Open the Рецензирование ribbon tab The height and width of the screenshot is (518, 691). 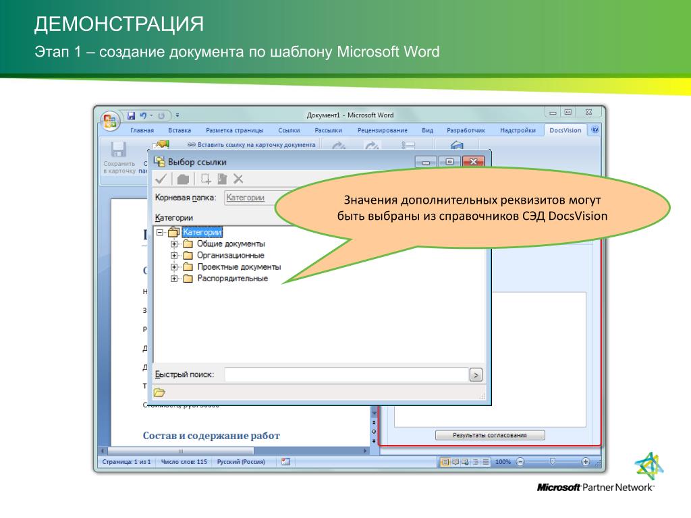pos(383,130)
